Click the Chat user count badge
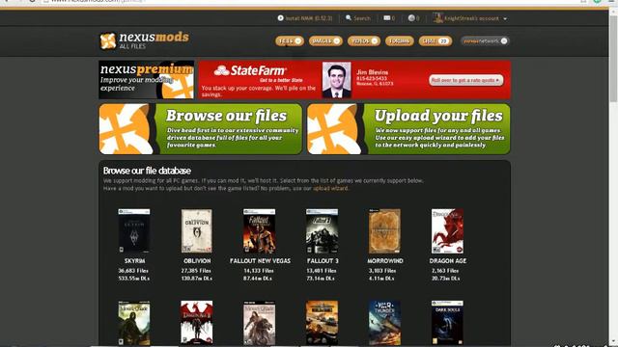Image resolution: width=618 pixels, height=347 pixels. pyautogui.click(x=444, y=40)
